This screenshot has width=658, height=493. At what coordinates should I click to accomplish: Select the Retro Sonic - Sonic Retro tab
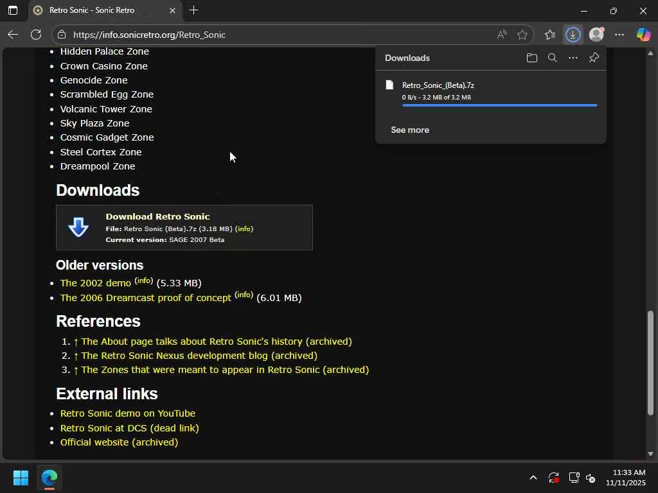[105, 10]
